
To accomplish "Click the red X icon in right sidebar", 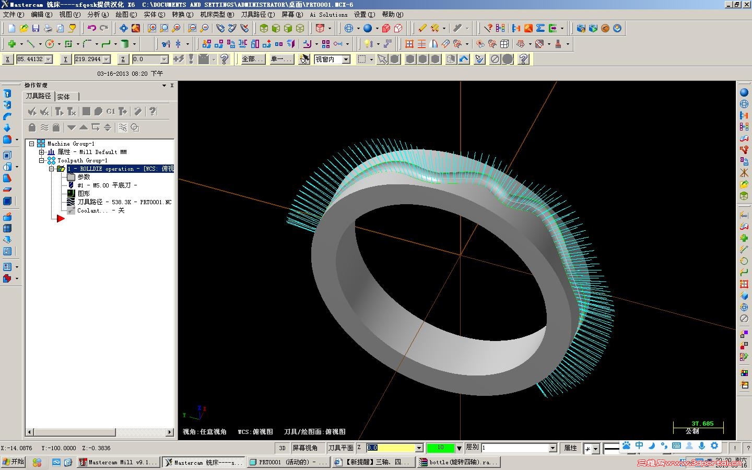I will point(744,173).
